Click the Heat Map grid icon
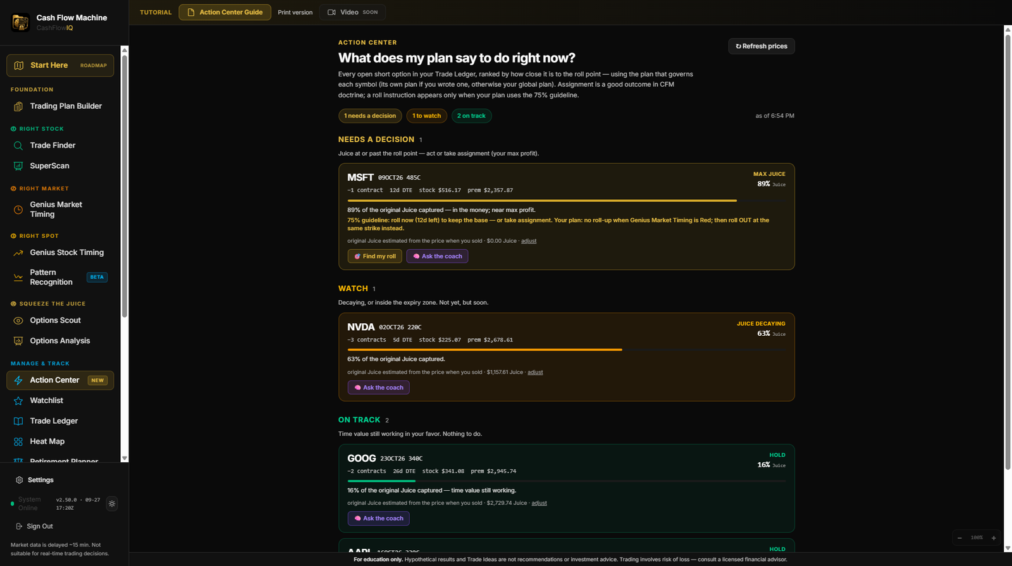Image resolution: width=1012 pixels, height=566 pixels. point(18,441)
